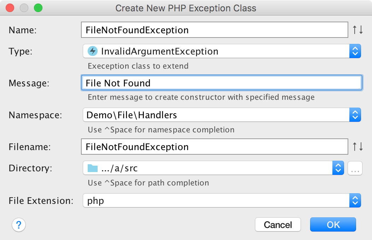The width and height of the screenshot is (372, 240).
Task: Minimize the dialog with gray window button
Action: pyautogui.click(x=24, y=8)
